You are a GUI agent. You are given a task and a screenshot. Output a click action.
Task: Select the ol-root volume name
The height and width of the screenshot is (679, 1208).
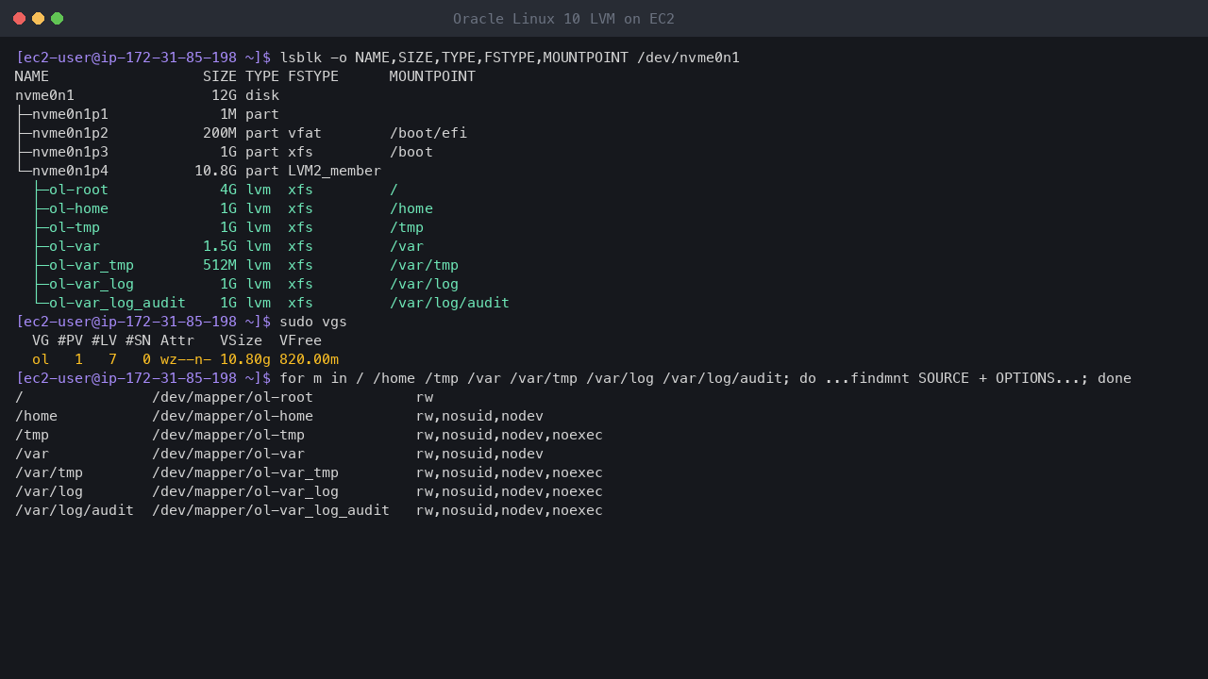pos(78,190)
